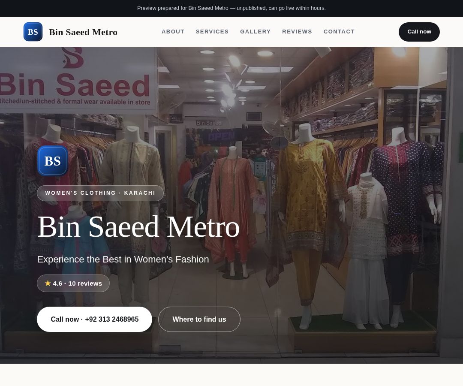Image resolution: width=463 pixels, height=386 pixels.
Task: Jump to Reviews in navigation
Action: pos(297,32)
